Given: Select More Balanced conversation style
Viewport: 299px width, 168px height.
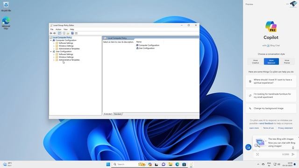Looking at the screenshot, I should [271, 62].
